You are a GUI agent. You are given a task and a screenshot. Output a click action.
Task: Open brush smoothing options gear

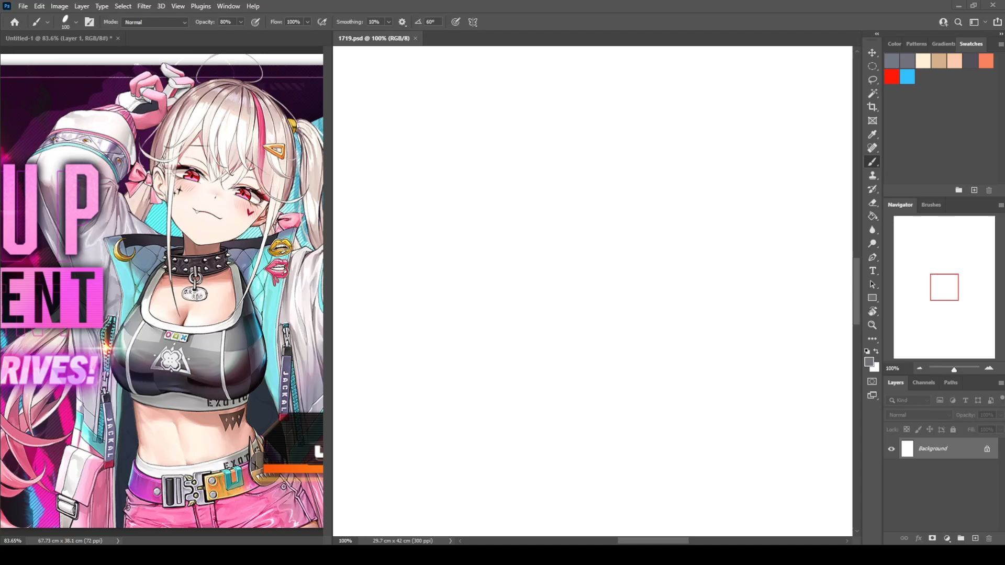[402, 22]
